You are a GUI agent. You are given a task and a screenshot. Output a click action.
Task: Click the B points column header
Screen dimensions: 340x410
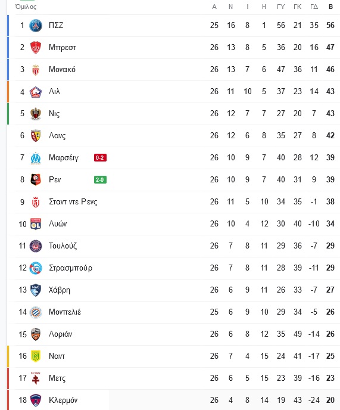(x=330, y=7)
